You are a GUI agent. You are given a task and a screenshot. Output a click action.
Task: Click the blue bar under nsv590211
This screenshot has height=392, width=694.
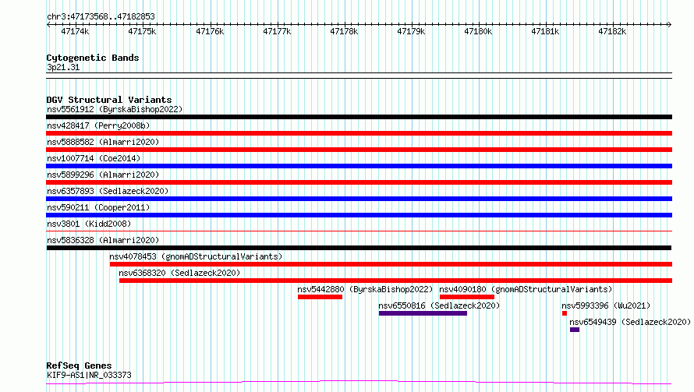click(359, 215)
